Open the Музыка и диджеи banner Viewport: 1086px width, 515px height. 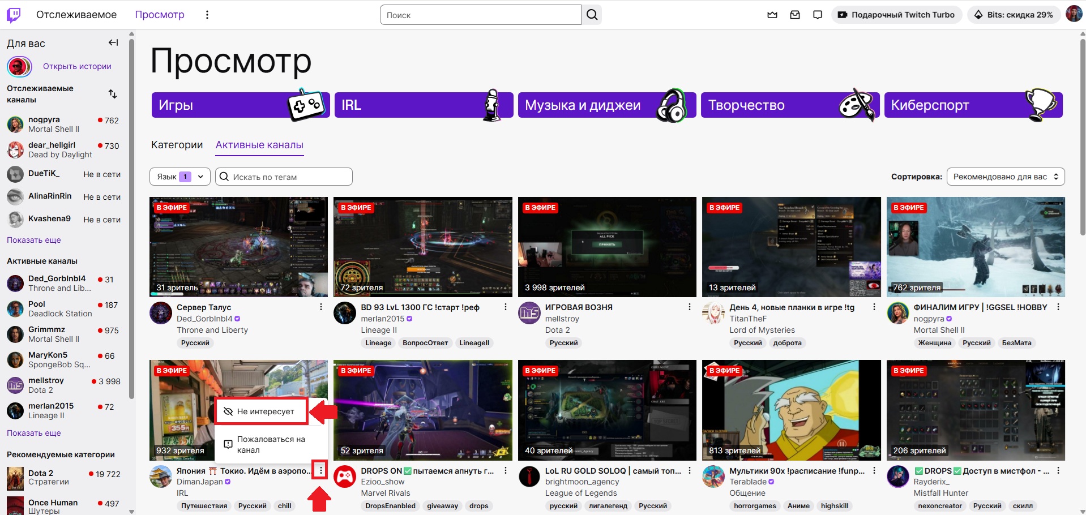[x=607, y=105]
